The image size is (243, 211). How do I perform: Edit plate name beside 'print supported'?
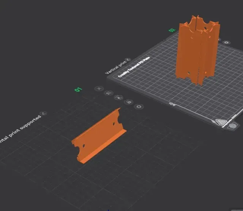(x=44, y=113)
